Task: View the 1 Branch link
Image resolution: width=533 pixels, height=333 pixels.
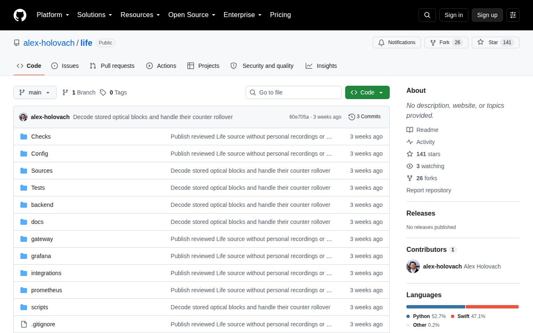Action: 79,92
